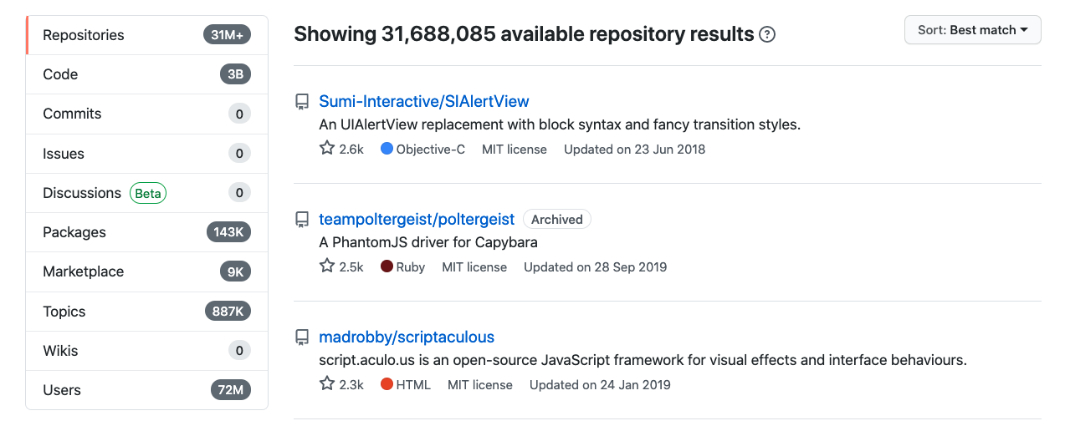Screen dimensions: 1065x421
Task: Switch to the Commits results filter
Action: click(x=146, y=114)
